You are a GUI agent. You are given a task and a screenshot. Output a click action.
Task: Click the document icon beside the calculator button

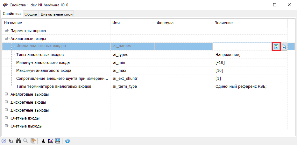284,47
